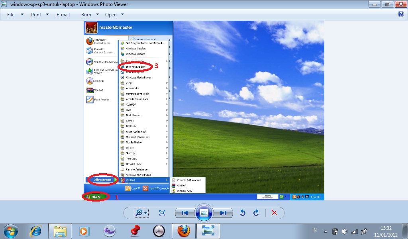
Task: Click the Windows Start orb
Action: (x=10, y=231)
